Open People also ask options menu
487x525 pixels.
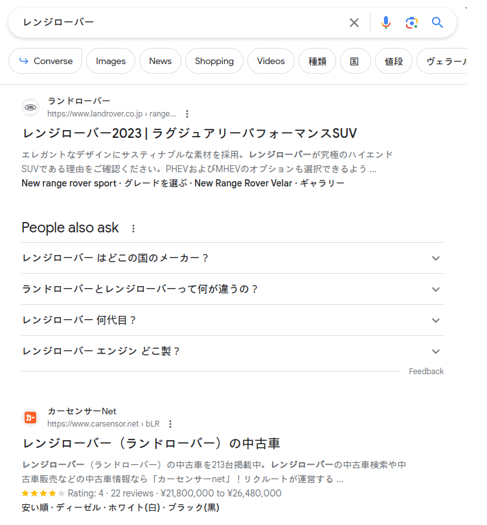pyautogui.click(x=133, y=229)
